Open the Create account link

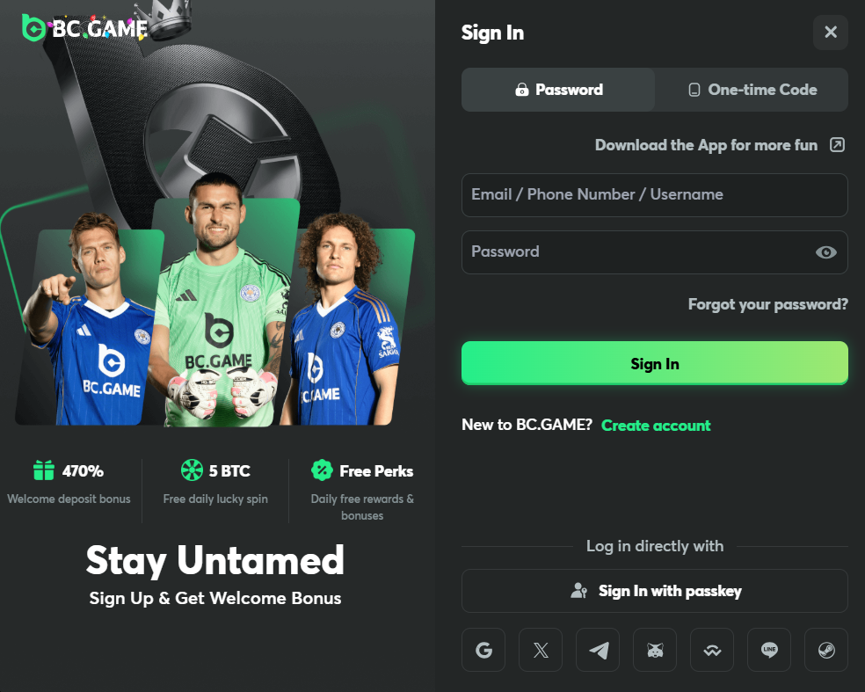(x=656, y=426)
